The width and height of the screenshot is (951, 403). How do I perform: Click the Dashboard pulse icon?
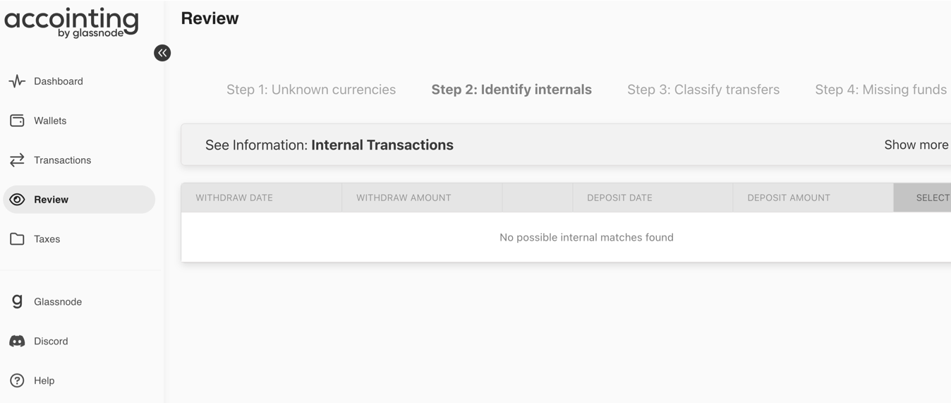point(17,81)
